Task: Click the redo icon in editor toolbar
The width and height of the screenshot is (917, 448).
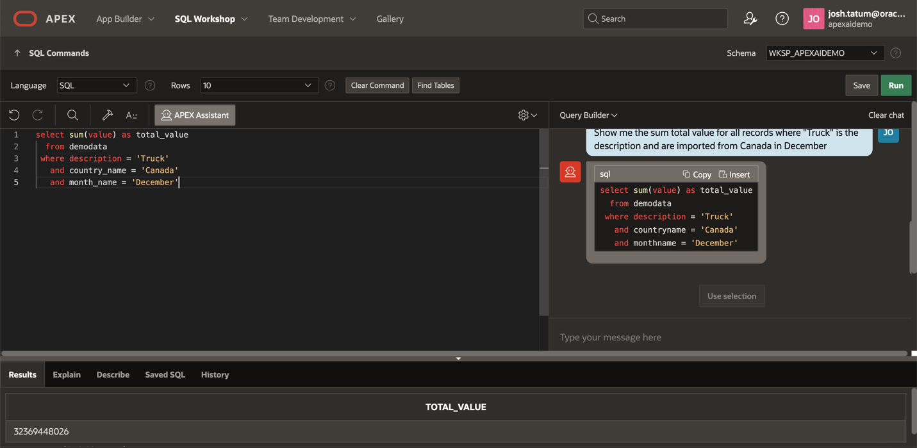Action: pyautogui.click(x=38, y=115)
